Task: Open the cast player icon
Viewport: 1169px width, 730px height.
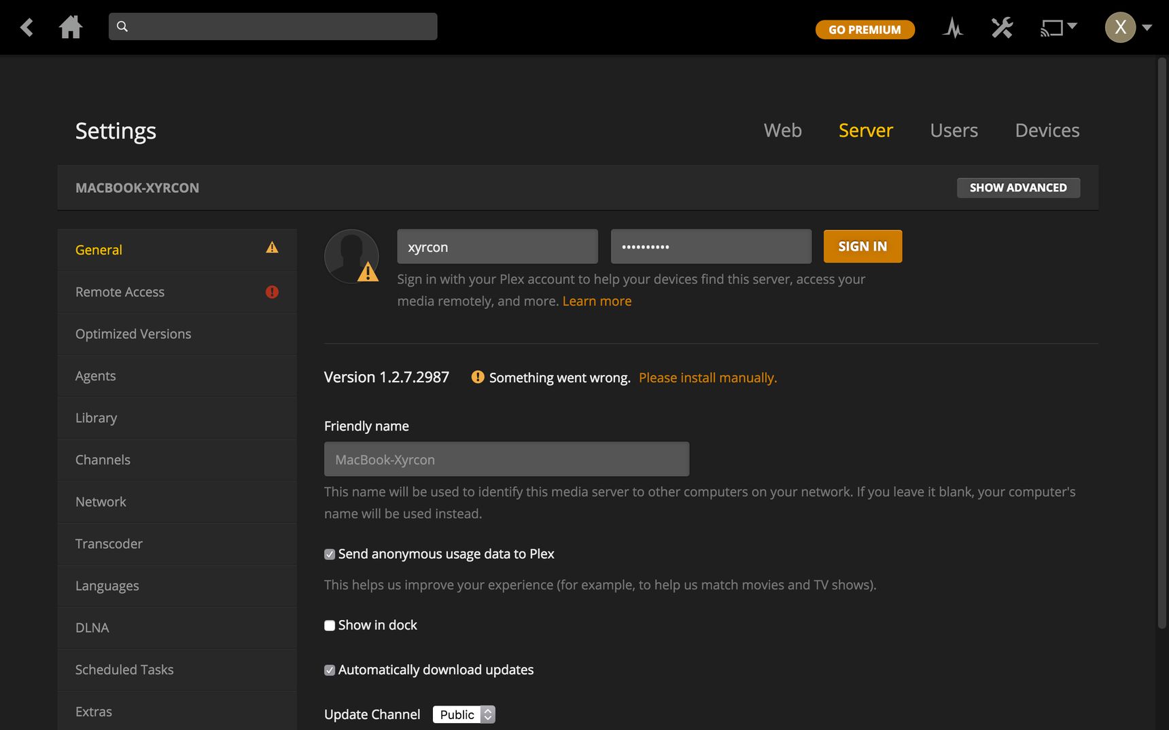Action: 1051,29
